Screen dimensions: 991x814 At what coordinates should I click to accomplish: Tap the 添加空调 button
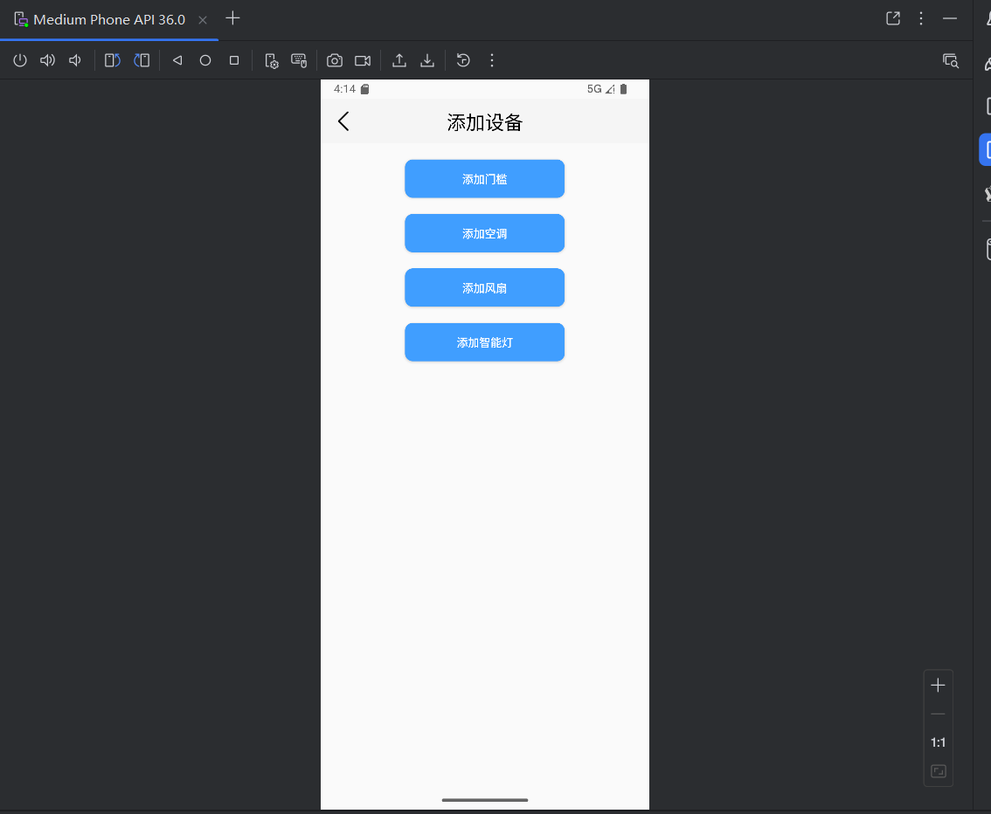click(x=485, y=233)
